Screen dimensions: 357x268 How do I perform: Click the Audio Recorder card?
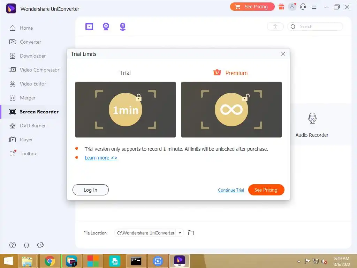click(312, 125)
